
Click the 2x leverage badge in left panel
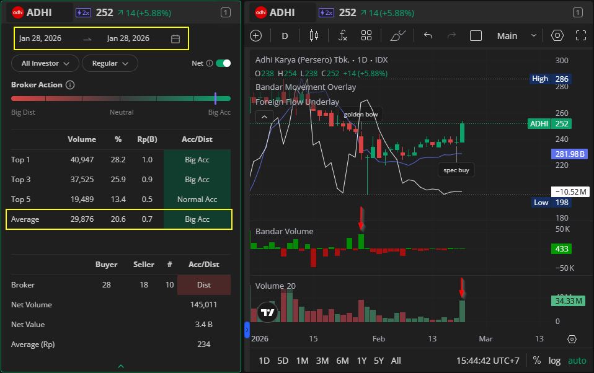click(83, 13)
